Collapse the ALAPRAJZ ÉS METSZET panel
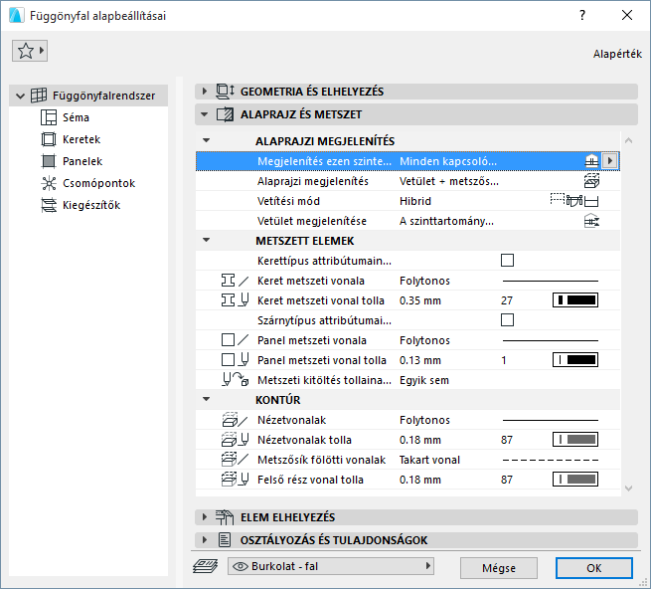The width and height of the screenshot is (651, 589). tap(204, 114)
